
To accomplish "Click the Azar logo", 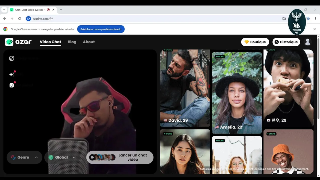I will [18, 42].
